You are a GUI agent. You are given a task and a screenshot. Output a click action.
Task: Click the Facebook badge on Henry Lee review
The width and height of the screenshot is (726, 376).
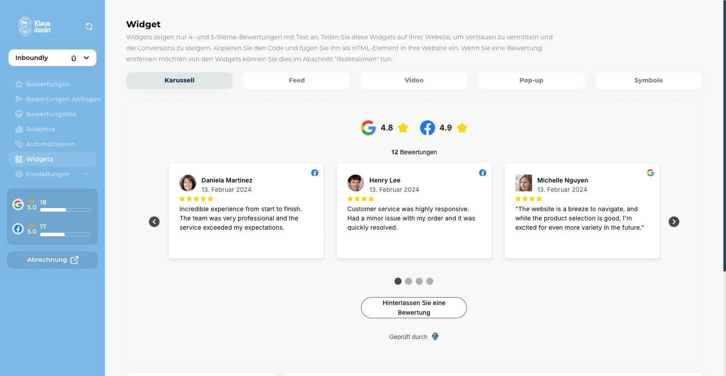(x=483, y=173)
